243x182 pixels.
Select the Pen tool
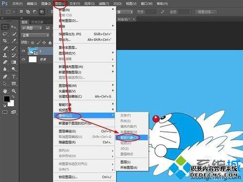tap(5, 76)
